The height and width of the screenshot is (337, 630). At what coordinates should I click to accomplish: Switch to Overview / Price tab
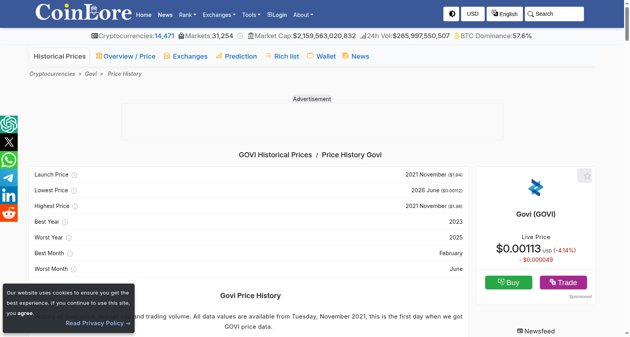click(x=126, y=56)
